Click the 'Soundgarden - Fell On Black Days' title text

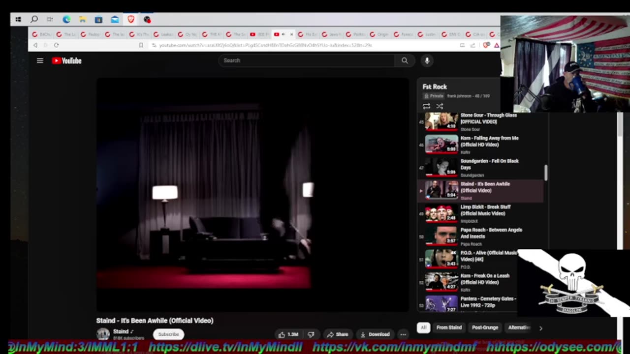click(x=489, y=164)
